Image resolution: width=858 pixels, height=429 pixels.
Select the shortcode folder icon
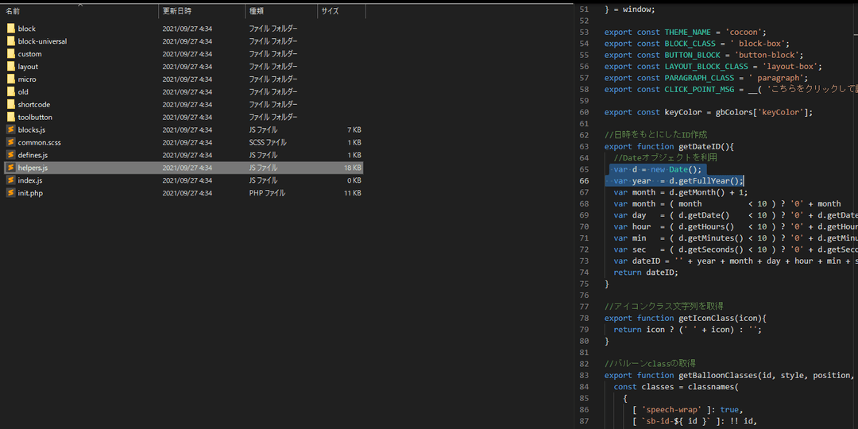(11, 104)
